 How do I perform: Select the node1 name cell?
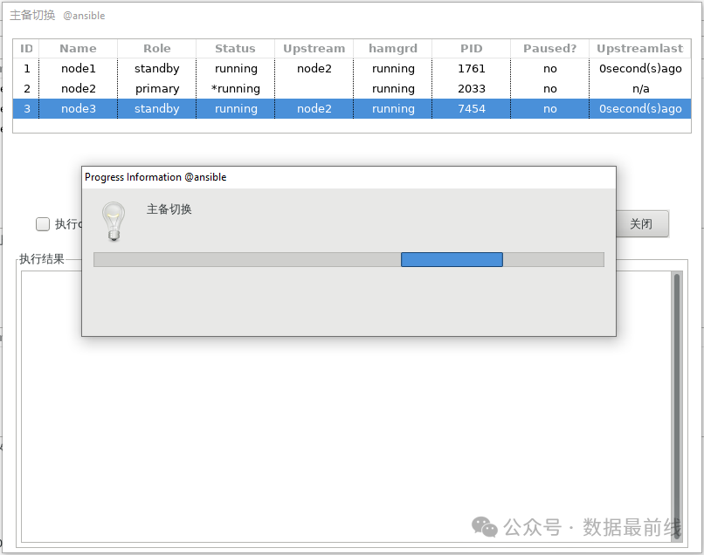click(x=78, y=68)
